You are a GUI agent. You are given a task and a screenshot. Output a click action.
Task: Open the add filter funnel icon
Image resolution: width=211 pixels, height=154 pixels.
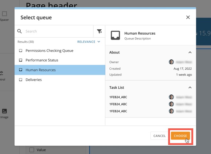point(99,31)
